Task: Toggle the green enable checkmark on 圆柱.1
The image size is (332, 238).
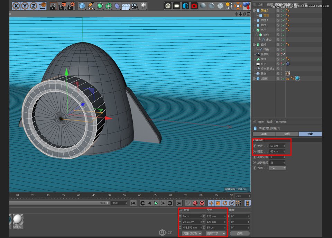Action: click(283, 20)
